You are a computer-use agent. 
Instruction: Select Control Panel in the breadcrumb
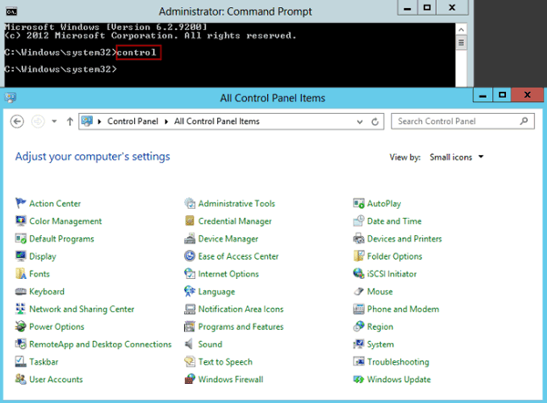click(x=132, y=121)
